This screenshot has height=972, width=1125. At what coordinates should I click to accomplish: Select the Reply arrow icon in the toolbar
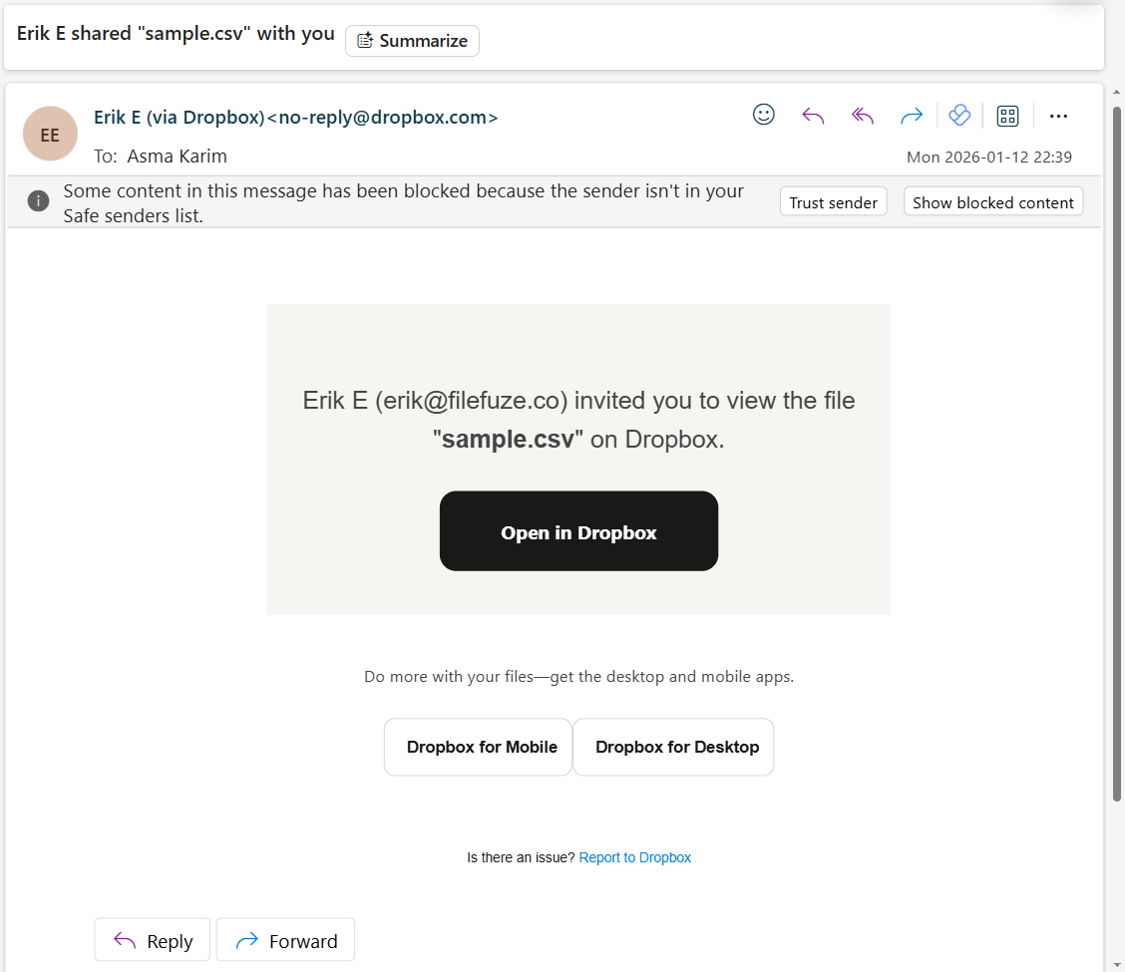click(x=812, y=116)
